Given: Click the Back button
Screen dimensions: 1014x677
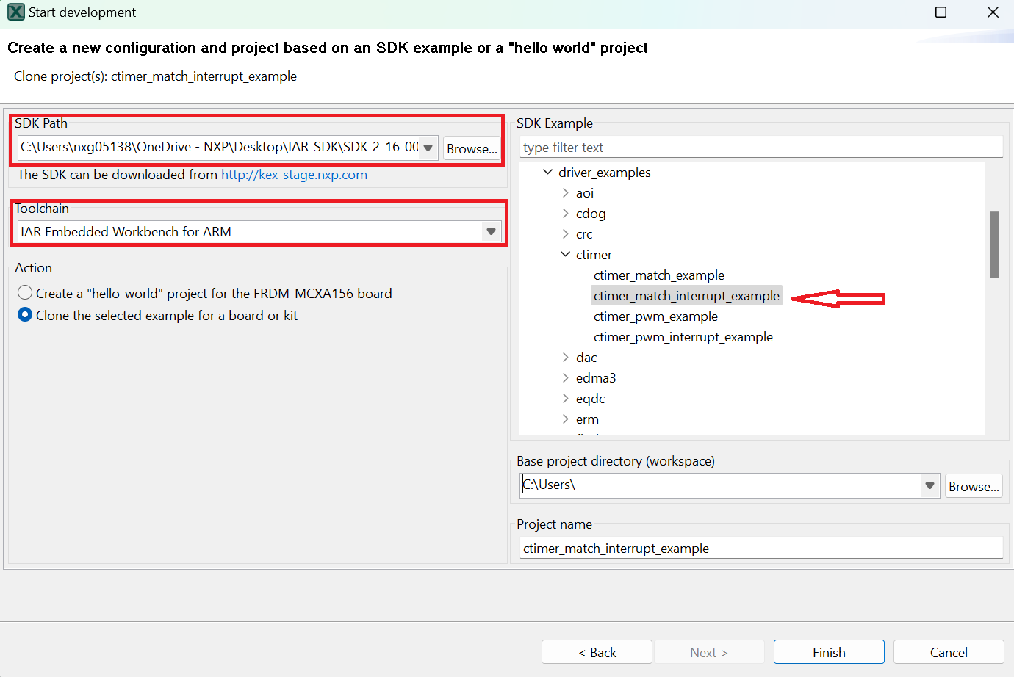Looking at the screenshot, I should (x=597, y=651).
